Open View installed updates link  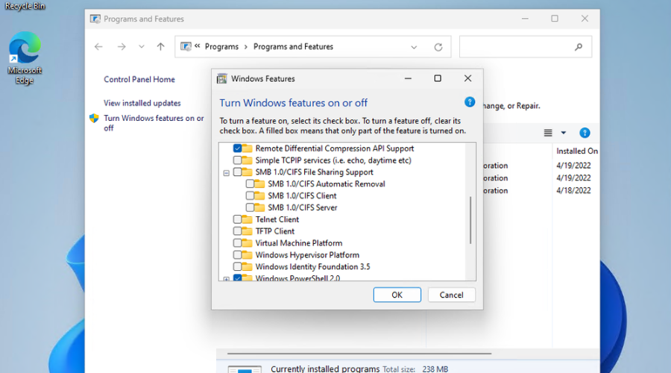(142, 103)
